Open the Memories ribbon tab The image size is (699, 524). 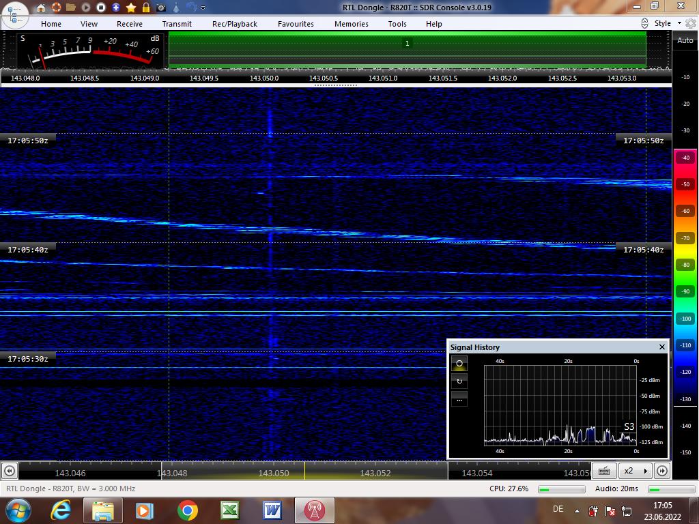(x=352, y=24)
